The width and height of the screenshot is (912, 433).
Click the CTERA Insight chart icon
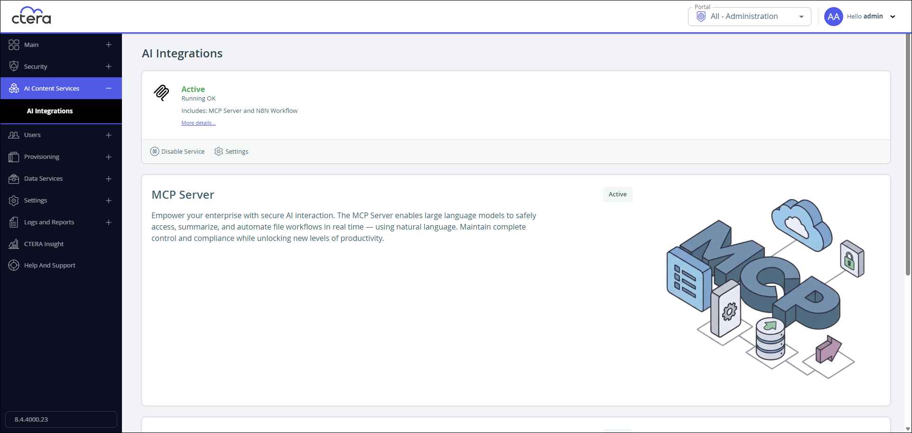[x=14, y=244]
